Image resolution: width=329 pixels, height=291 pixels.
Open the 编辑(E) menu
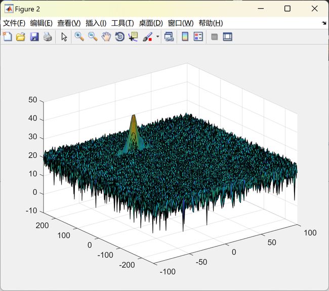41,23
